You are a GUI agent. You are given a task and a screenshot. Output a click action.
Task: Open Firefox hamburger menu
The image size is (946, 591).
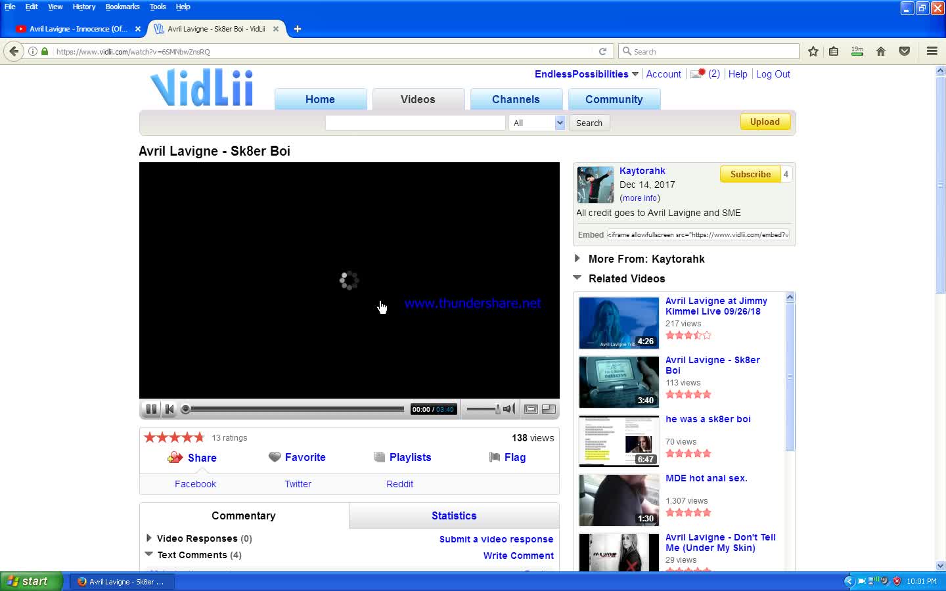pos(932,51)
